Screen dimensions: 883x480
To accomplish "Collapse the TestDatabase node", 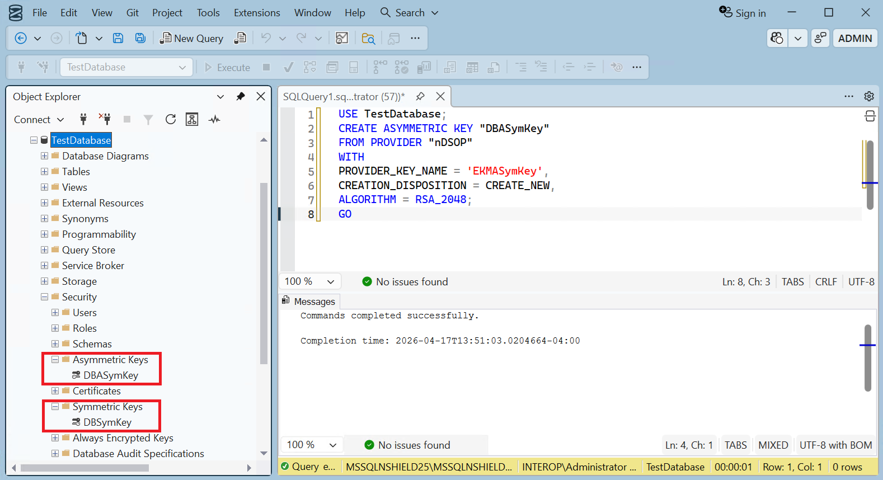I will [x=34, y=140].
